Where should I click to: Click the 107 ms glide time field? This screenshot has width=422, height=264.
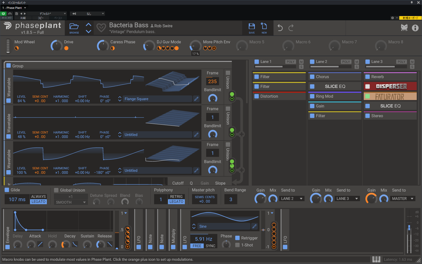17,199
